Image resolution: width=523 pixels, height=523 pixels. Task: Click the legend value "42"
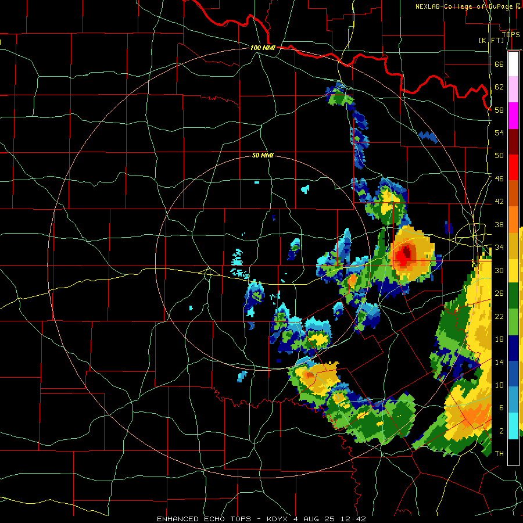pyautogui.click(x=499, y=202)
